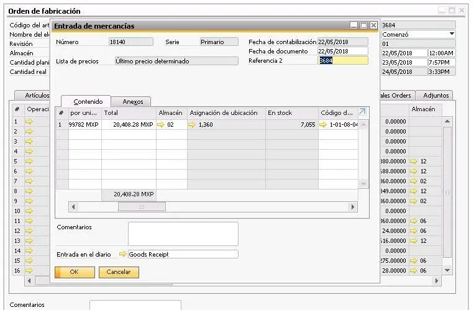This screenshot has height=310, width=474.
Task: Click row 3 link arrow in Orden de fabricación
Action: click(29, 142)
